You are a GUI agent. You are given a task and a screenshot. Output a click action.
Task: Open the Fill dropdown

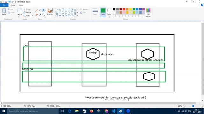[x=83, y=12]
